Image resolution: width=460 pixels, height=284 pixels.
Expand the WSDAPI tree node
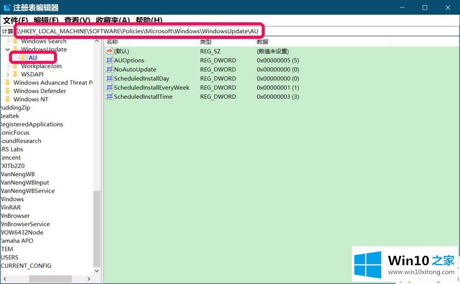[8, 74]
